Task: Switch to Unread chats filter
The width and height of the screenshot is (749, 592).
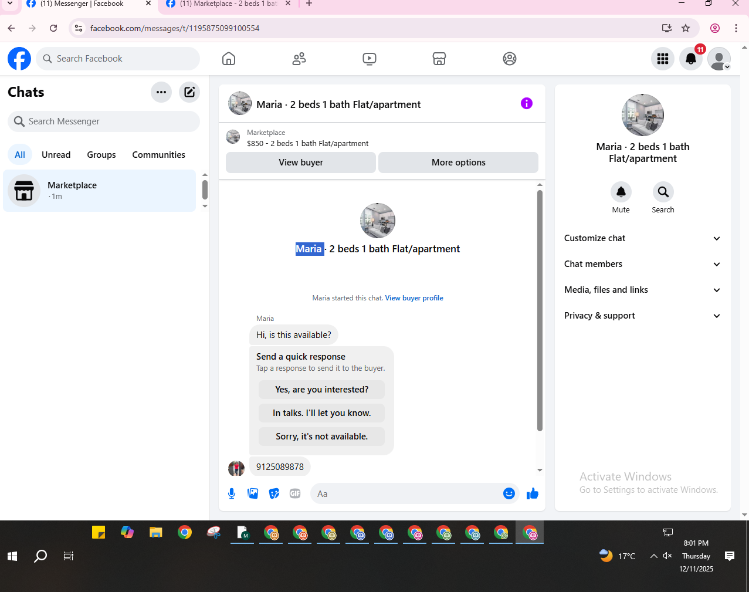Action: (x=56, y=155)
